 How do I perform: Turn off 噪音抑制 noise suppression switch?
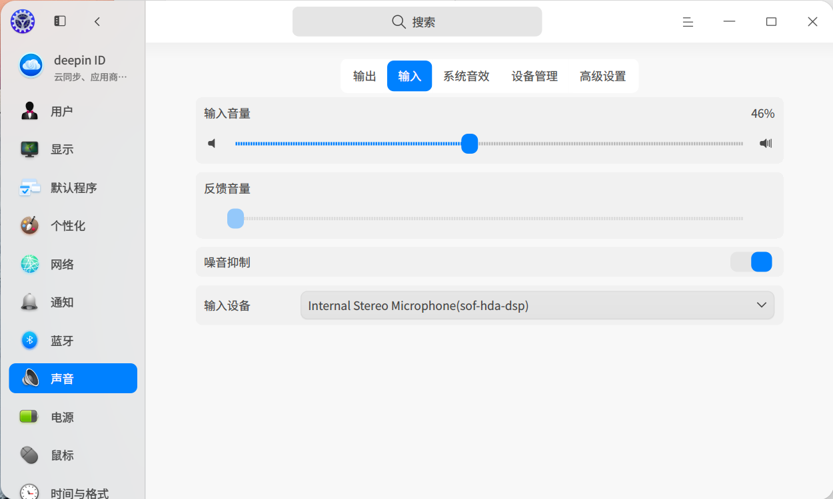pos(751,262)
